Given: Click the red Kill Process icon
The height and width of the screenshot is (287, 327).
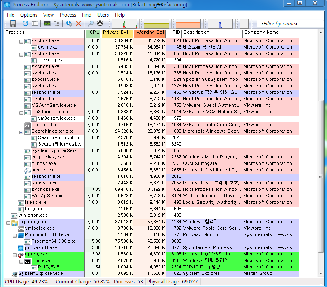Looking at the screenshot, I should [x=78, y=23].
